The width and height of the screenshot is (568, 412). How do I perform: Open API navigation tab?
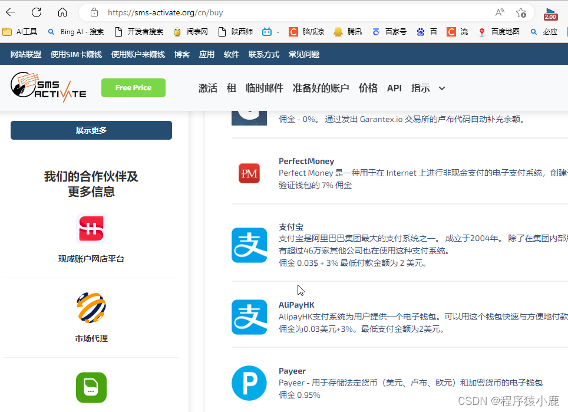click(x=394, y=88)
